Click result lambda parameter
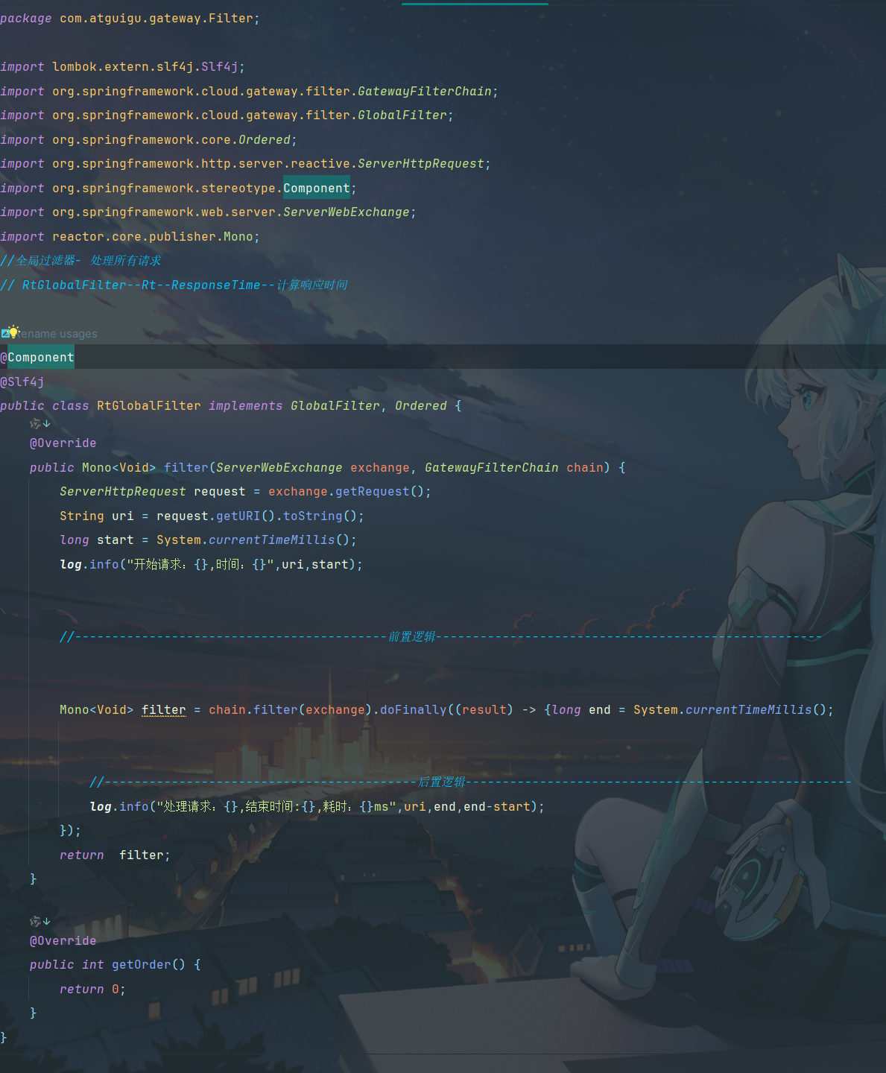This screenshot has height=1073, width=886. point(484,710)
